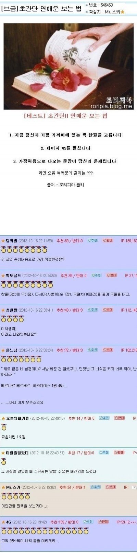Click the 반대 button on 팅커벨's comment
Image resolution: width=137 pixels, height=553 pixels.
coord(108,241)
